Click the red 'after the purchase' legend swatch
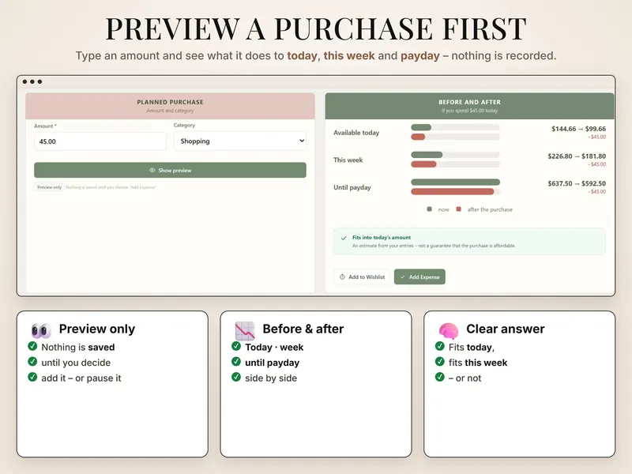This screenshot has height=474, width=632. (458, 209)
